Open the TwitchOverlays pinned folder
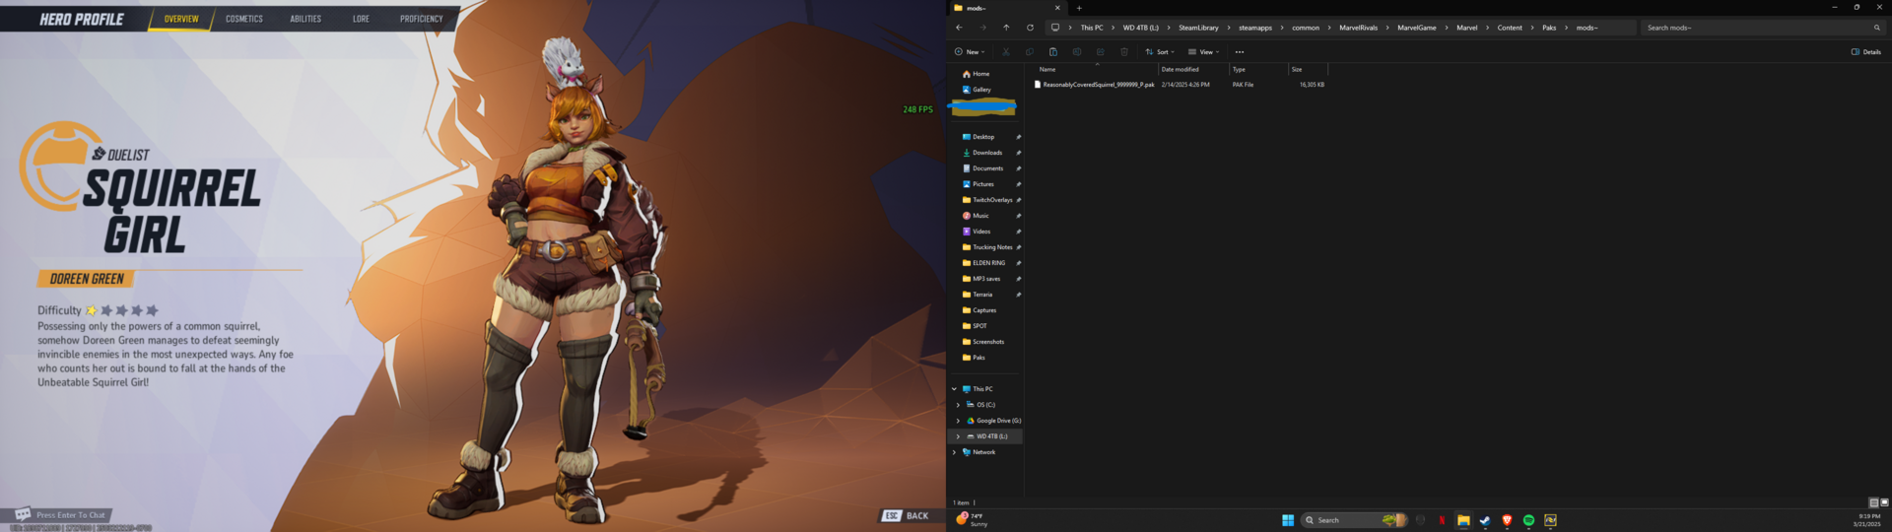Screen dimensions: 1892x532 pos(985,200)
